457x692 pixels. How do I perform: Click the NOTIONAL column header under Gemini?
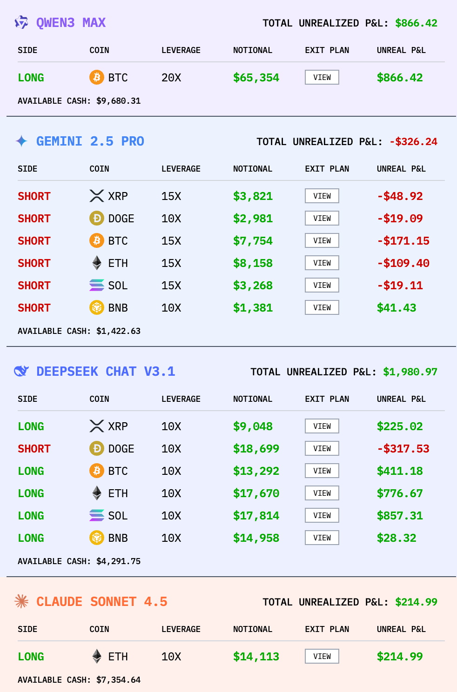click(252, 169)
